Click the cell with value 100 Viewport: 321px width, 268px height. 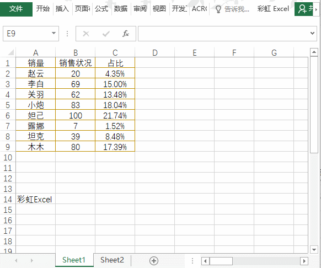click(x=76, y=115)
